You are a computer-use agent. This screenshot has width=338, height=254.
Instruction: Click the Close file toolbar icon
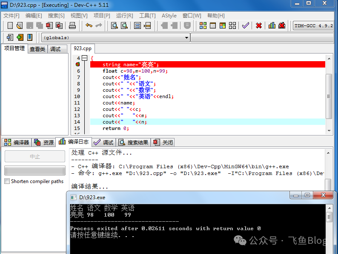coord(49,25)
